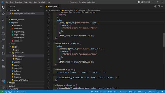Open the Extensions view
Screen dimensions: 165x93
(3, 40)
